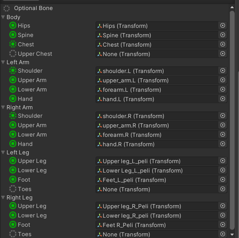Click the green Chest bone indicator circle
Viewport: 239px width, 238px height.
[x=13, y=44]
